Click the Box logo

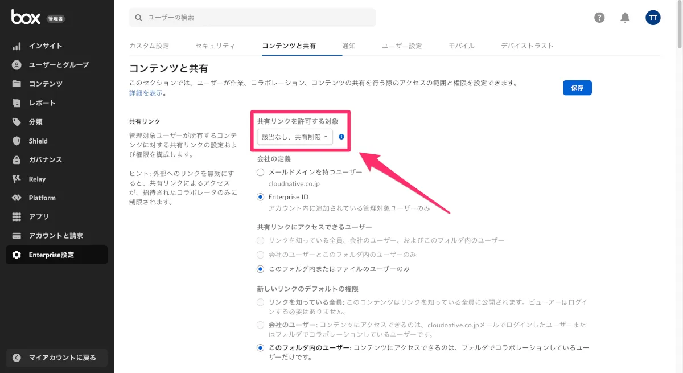26,18
